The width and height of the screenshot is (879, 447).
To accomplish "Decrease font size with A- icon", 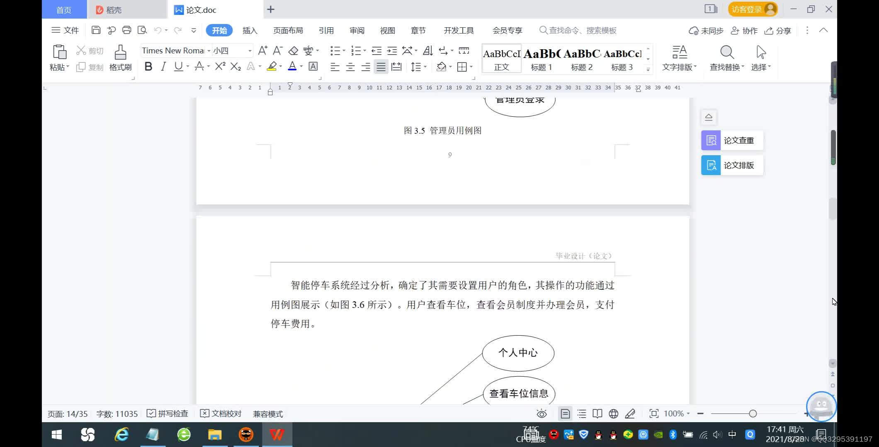I will [x=277, y=50].
